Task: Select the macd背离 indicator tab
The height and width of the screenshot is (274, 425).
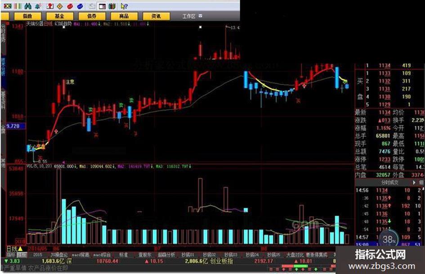Action: (x=81, y=255)
